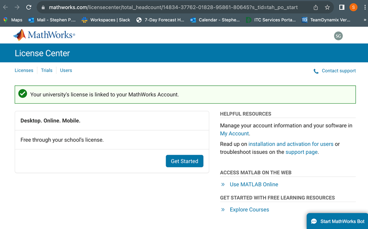Select the 'Desktop. Online. Mobile.' card title
Viewport: 368px width, 229px height.
[50, 121]
